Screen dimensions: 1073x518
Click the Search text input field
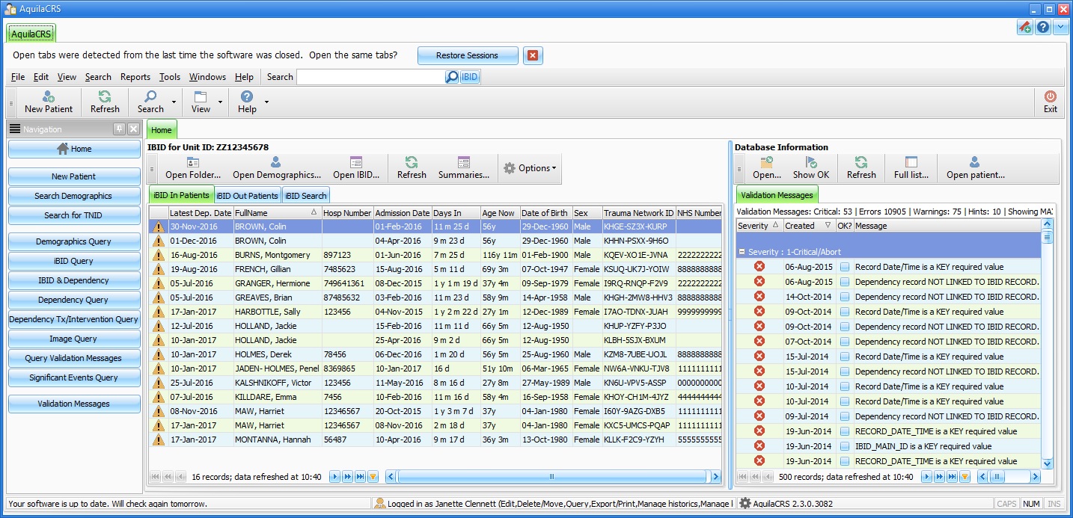click(x=370, y=77)
